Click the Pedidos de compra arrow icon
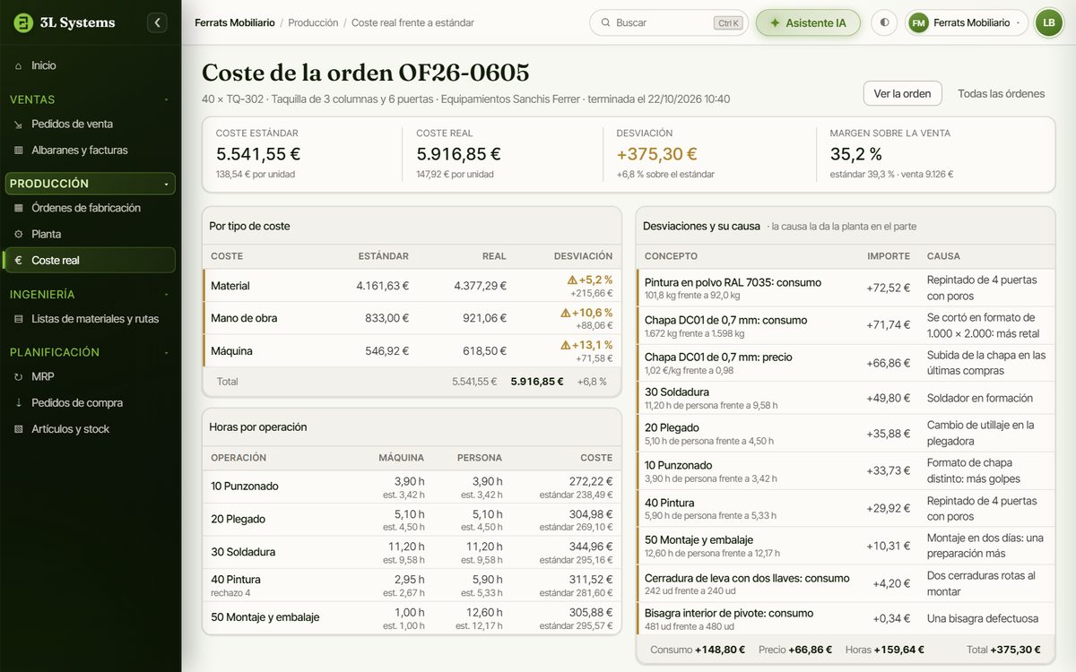Screen dimensions: 1076x672 [x=18, y=402]
